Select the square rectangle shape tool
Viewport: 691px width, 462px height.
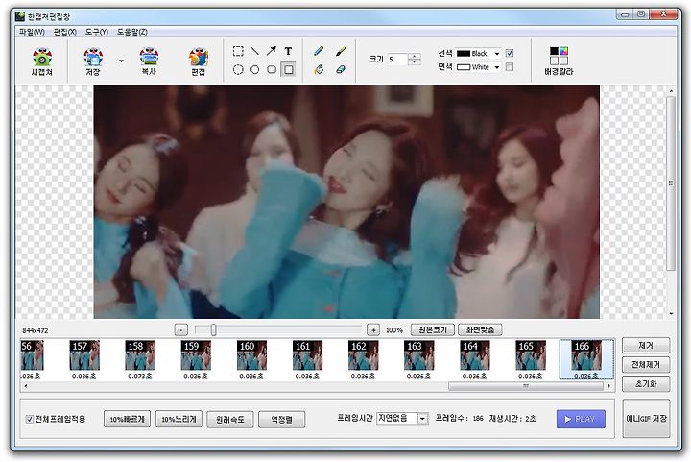click(x=288, y=70)
